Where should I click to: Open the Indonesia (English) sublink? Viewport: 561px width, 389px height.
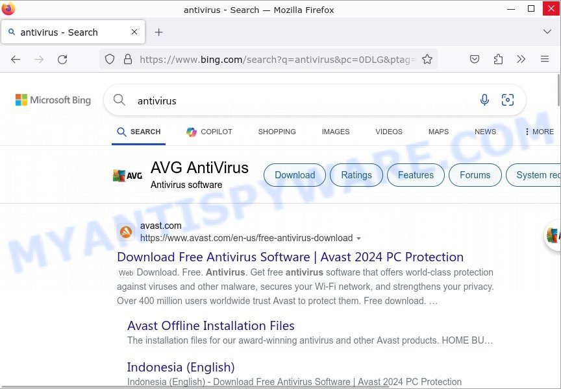181,367
